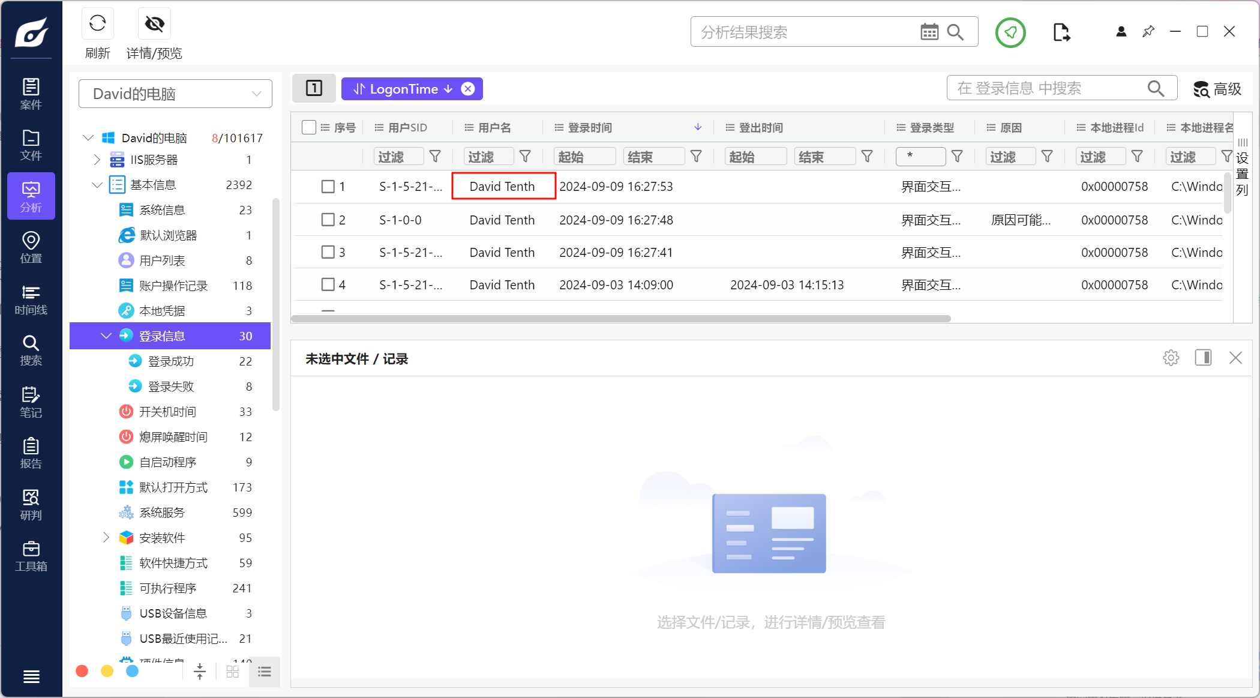This screenshot has width=1260, height=698.
Task: Click the red color tag dot
Action: [x=82, y=671]
